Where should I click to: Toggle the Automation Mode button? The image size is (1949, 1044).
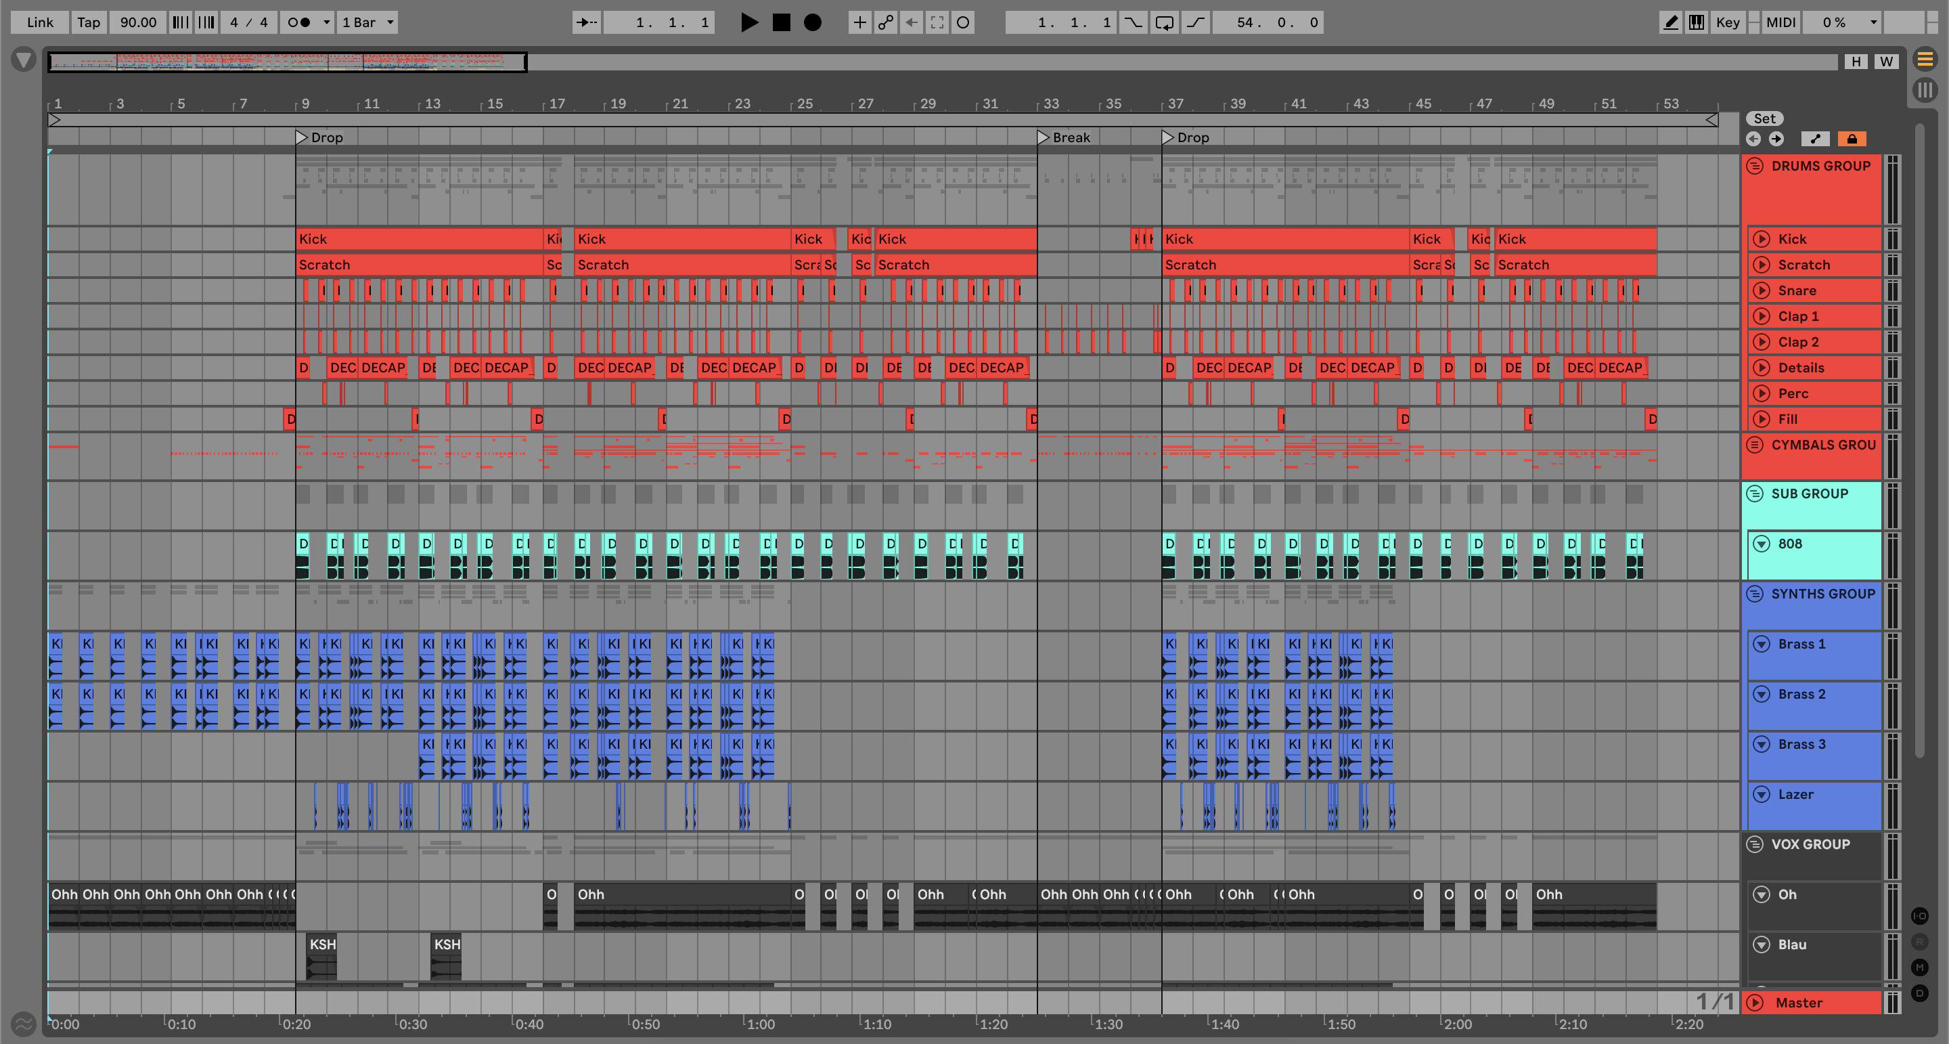coord(1815,139)
